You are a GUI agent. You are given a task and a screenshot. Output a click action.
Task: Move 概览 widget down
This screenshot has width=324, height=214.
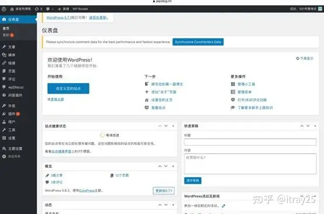(x=166, y=166)
